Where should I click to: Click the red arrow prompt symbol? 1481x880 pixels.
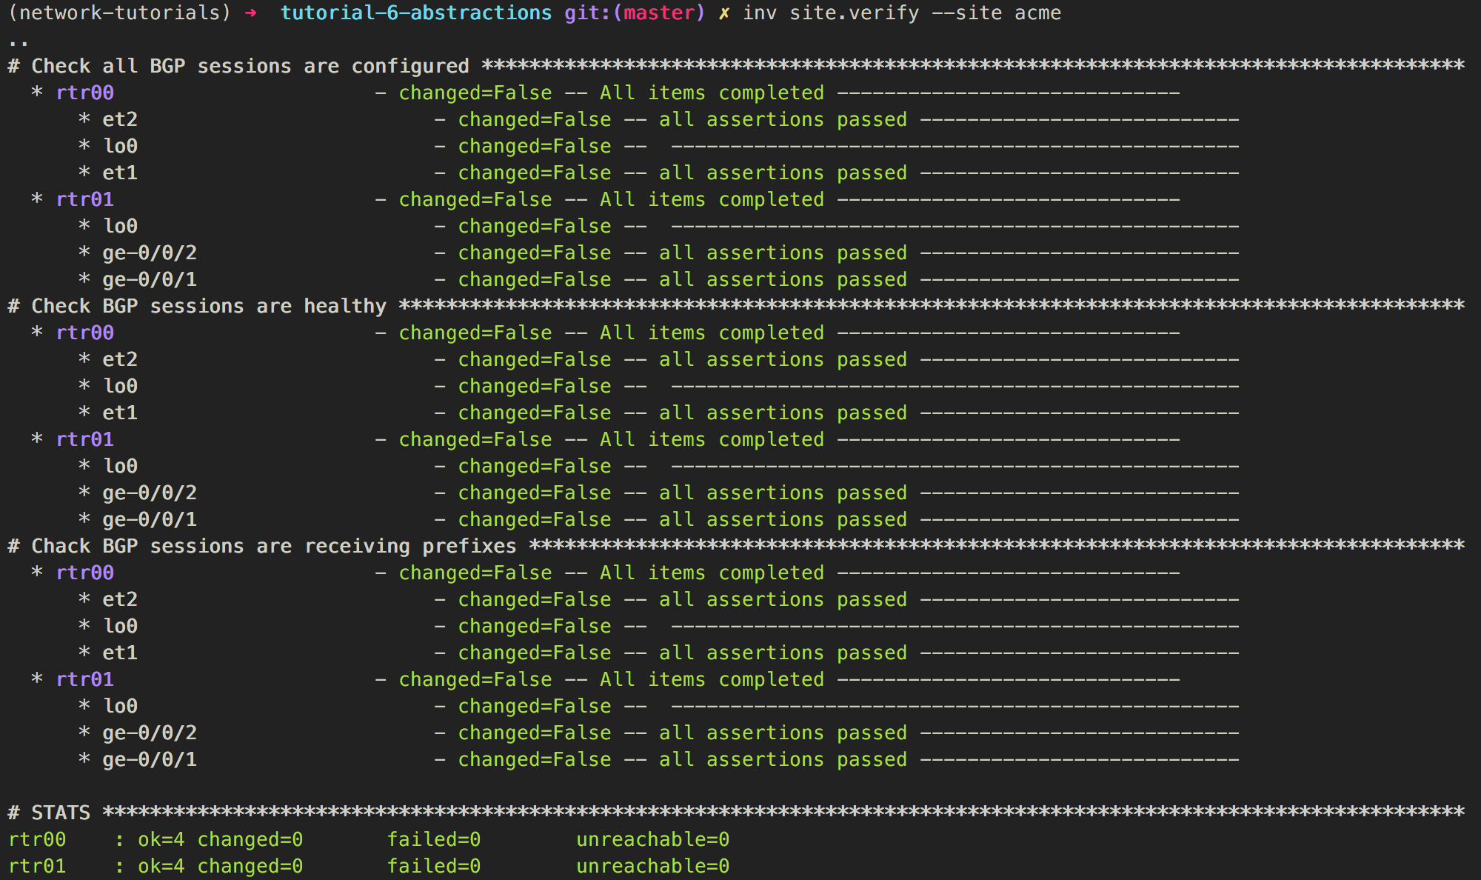[250, 13]
